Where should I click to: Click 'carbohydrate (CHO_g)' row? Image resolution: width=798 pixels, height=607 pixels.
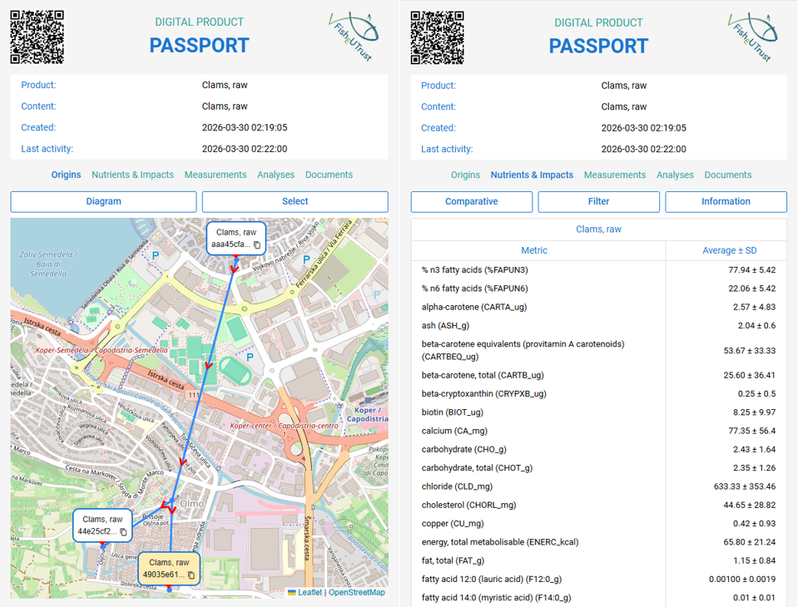point(598,449)
